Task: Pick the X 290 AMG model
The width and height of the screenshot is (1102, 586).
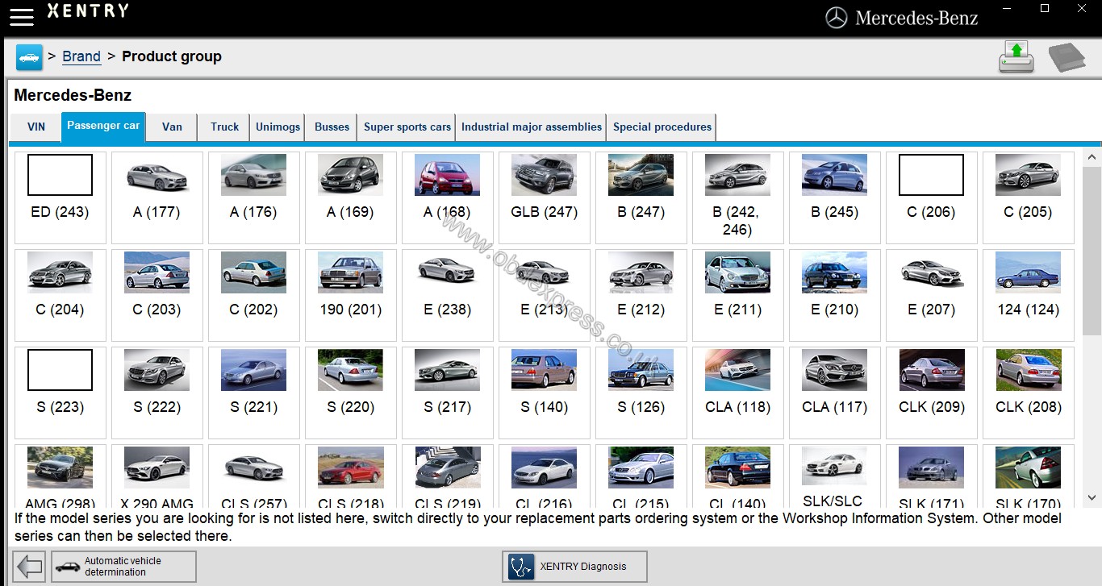Action: [157, 476]
